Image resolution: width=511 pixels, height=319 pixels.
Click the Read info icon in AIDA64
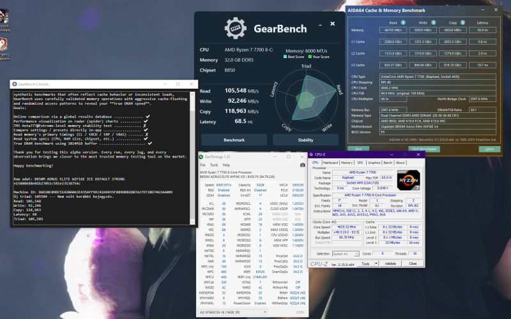403,22
